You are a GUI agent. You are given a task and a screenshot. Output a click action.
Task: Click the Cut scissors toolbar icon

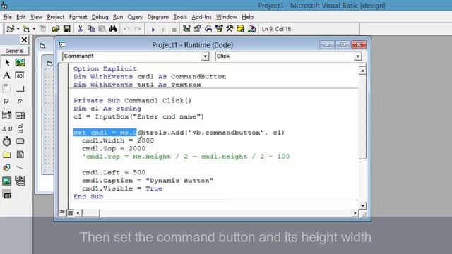[x=81, y=29]
